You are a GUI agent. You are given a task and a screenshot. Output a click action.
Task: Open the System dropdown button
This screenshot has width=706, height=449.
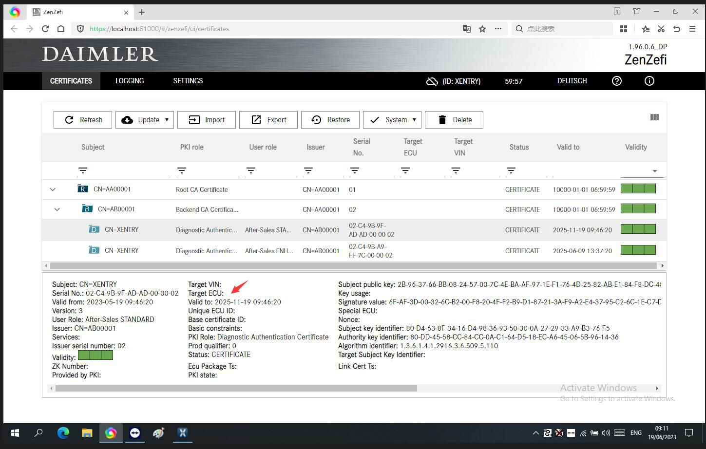[392, 120]
